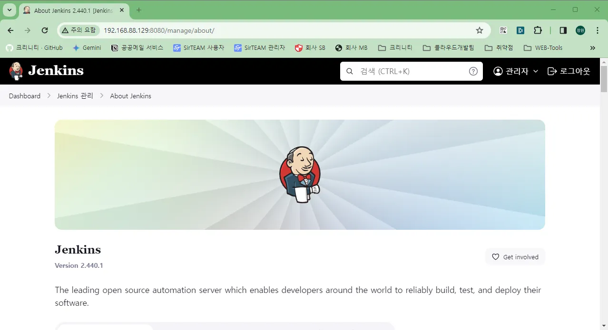Click the leading open source automation description
Image resolution: width=608 pixels, height=330 pixels.
[x=298, y=296]
